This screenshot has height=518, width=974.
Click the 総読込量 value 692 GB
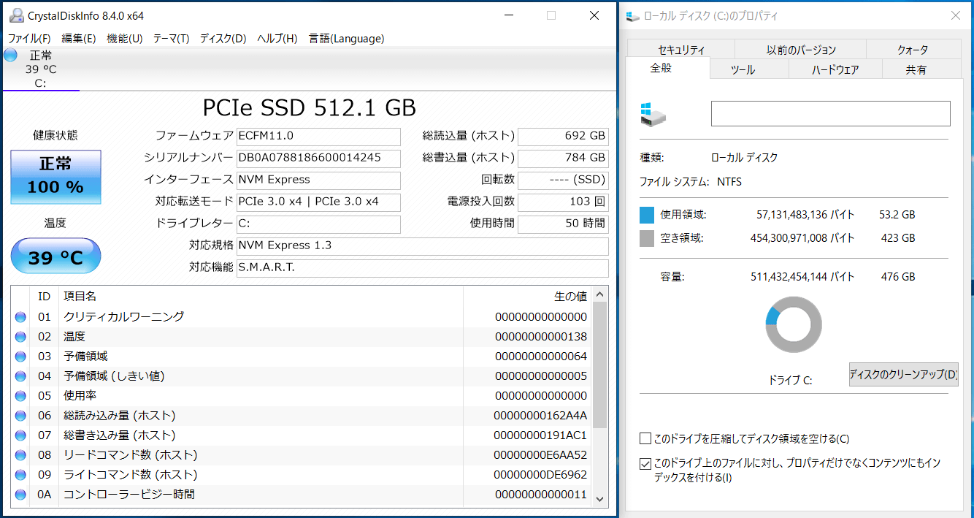click(x=563, y=137)
